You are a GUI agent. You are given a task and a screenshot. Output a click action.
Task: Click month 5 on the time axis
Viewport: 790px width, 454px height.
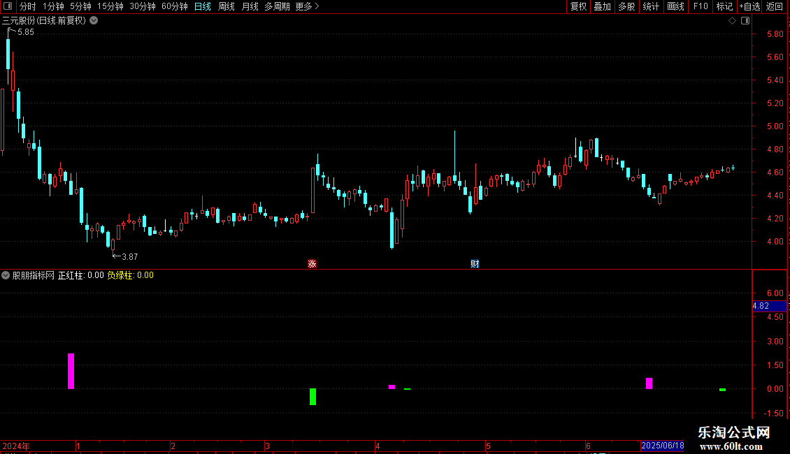coord(488,446)
